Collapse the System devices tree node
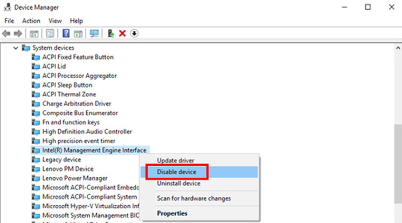The width and height of the screenshot is (402, 223). (16, 48)
